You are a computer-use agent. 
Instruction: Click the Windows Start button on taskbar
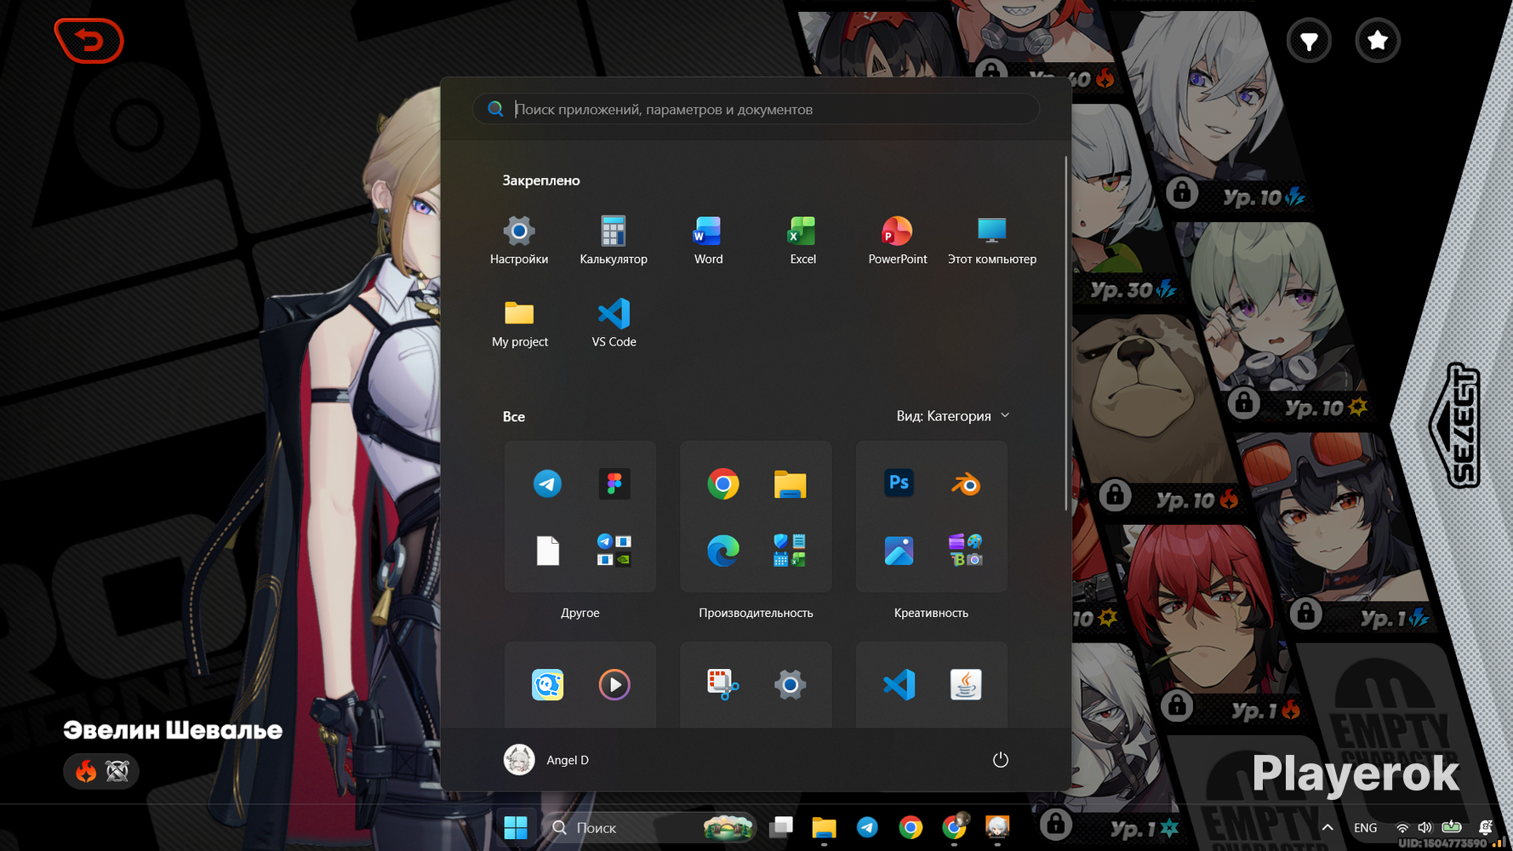(x=516, y=827)
